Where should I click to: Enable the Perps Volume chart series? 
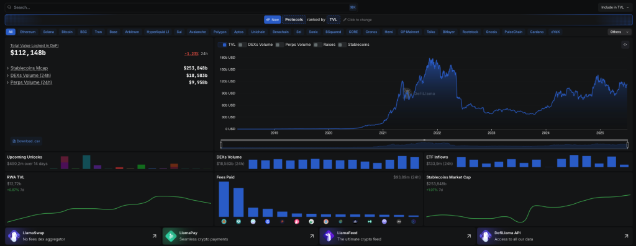coord(279,45)
